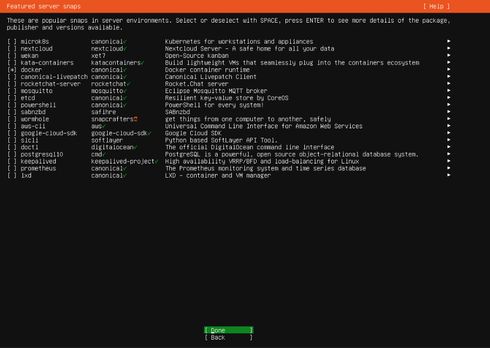Show kata-containers details via row arrow

coord(449,63)
